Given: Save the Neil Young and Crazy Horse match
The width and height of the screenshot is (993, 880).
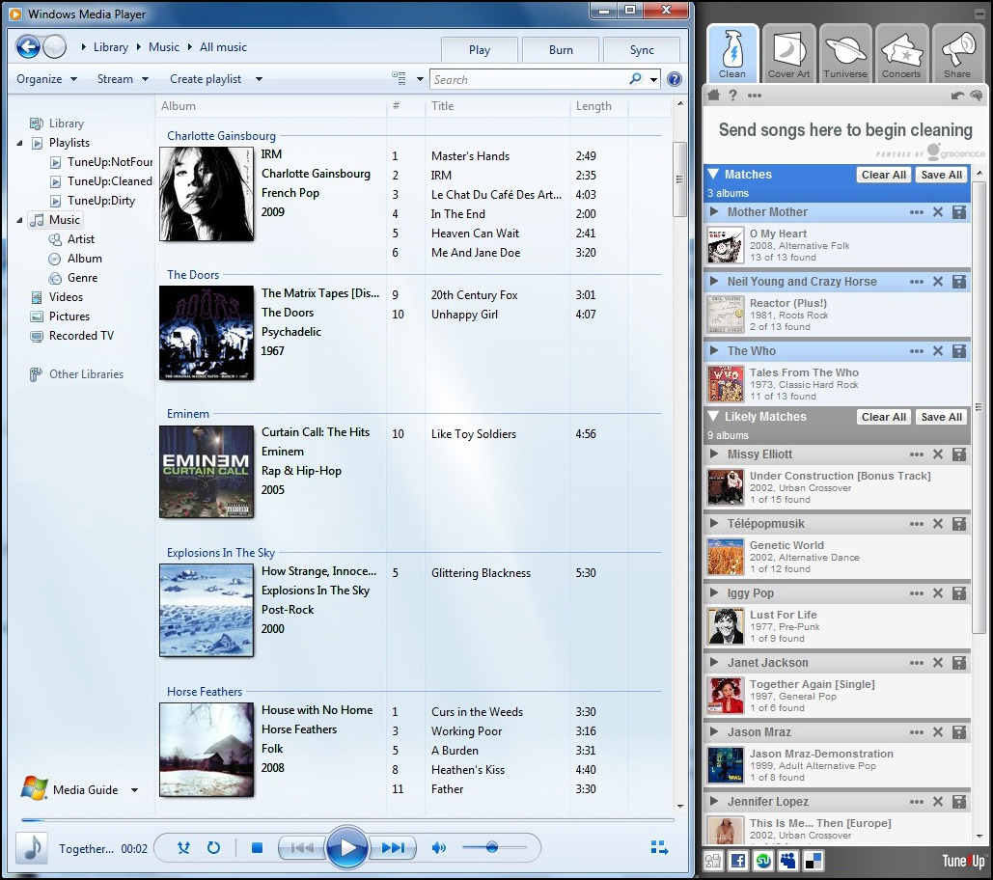Looking at the screenshot, I should point(959,282).
